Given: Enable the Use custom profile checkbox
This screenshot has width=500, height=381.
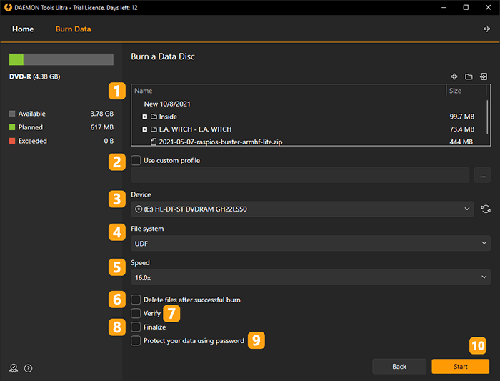Looking at the screenshot, I should click(x=136, y=160).
